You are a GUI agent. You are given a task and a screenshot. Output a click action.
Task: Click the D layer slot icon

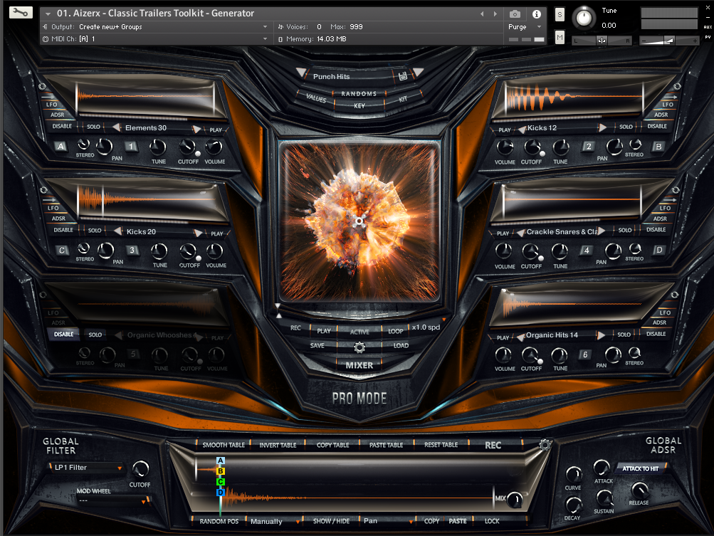[658, 250]
